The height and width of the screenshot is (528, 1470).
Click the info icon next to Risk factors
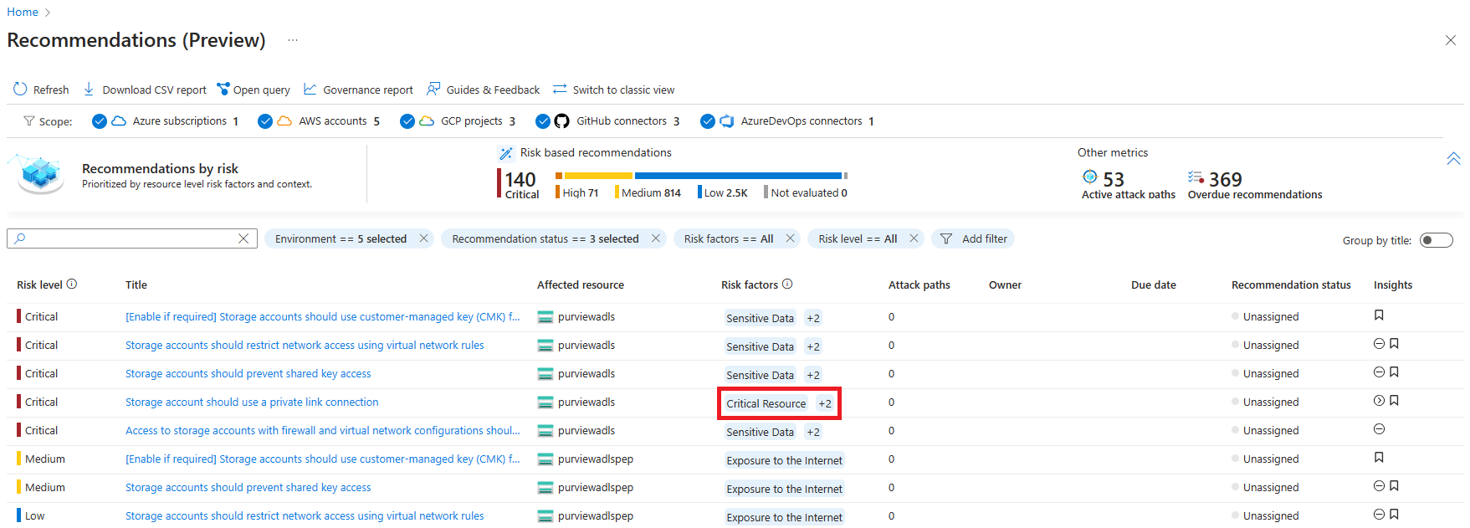[787, 285]
